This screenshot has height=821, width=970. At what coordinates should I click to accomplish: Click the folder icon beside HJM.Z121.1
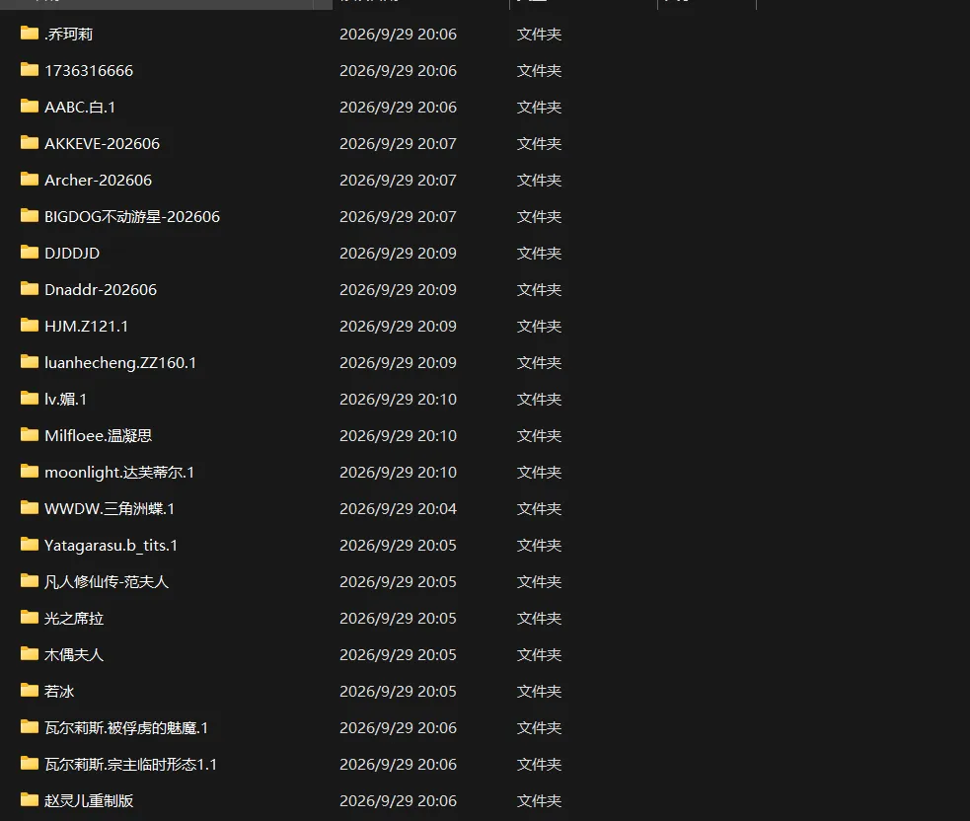29,325
